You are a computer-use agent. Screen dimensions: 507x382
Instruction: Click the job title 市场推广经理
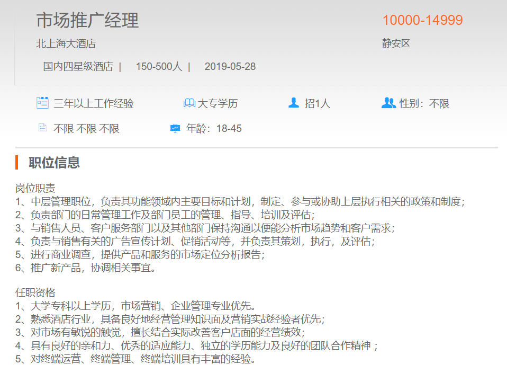coord(87,20)
